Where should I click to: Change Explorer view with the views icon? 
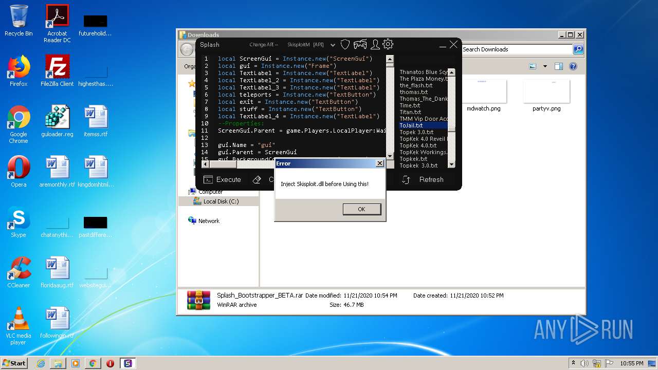click(533, 66)
